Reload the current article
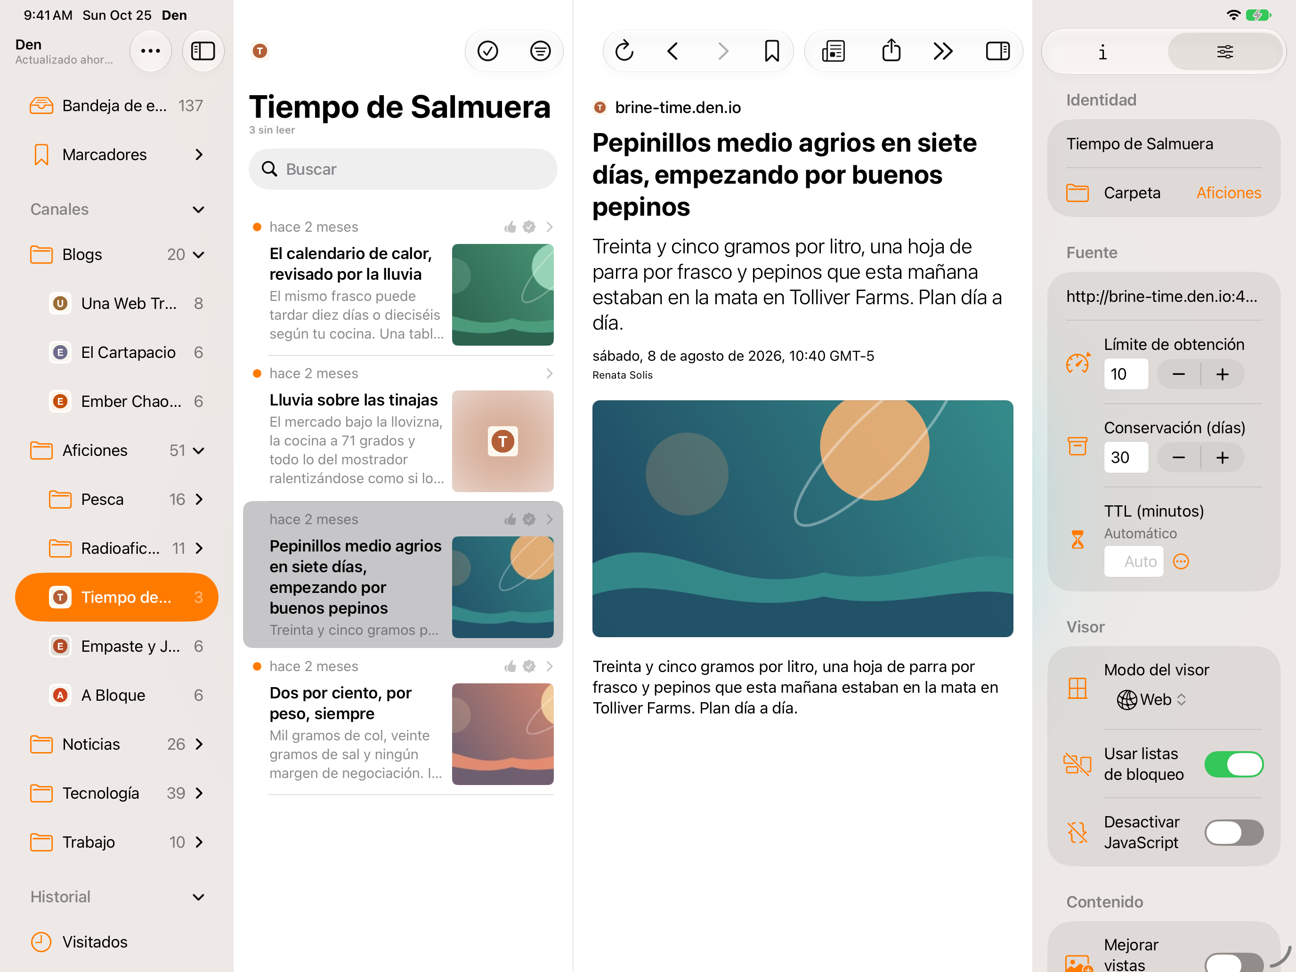This screenshot has height=972, width=1296. pos(624,51)
